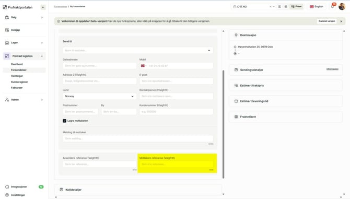Screen dimensions: 350x199
Task: Click the Kontaktperson input field
Action: coord(176,97)
